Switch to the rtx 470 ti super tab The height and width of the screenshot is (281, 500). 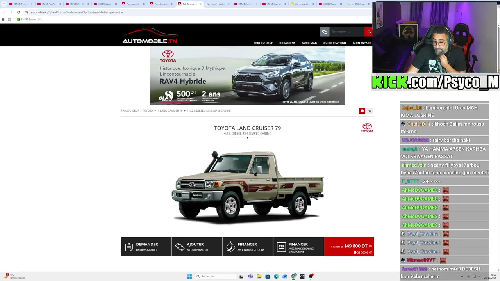[358, 4]
